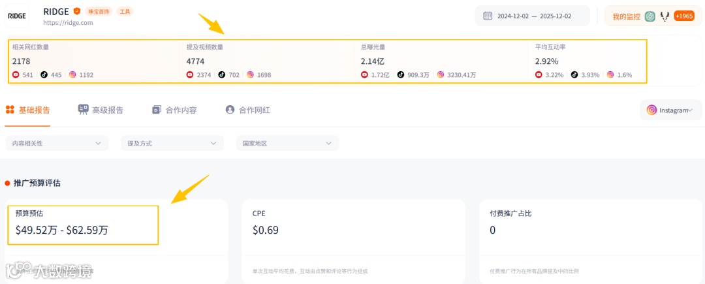Switch to the 合作网红 tab
Screen dimensions: 705x284
tap(248, 110)
